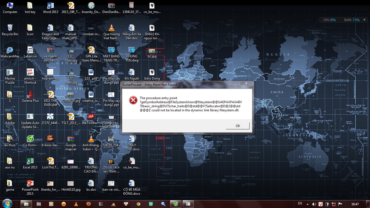Open VLC media player from the taskbar
The height and width of the screenshot is (208, 370).
point(76,204)
